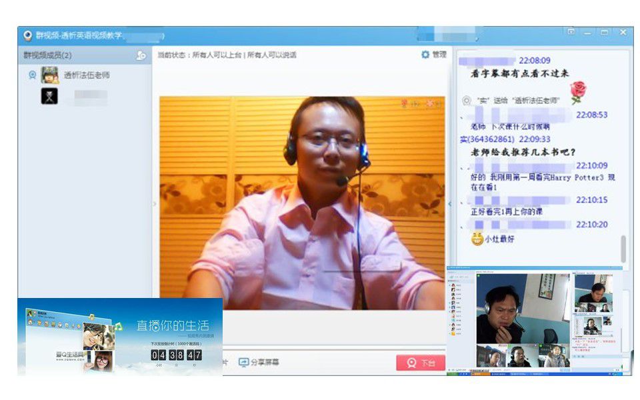
Task: Open the title bar dropdown menu icon
Action: pyautogui.click(x=571, y=32)
